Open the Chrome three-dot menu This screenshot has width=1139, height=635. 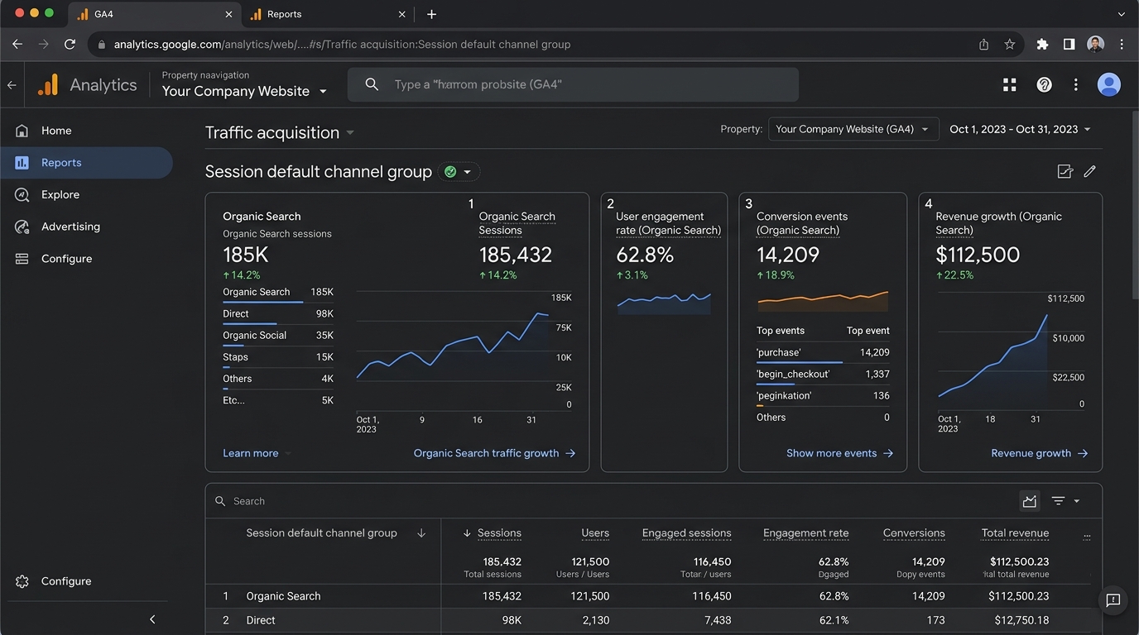click(x=1122, y=45)
